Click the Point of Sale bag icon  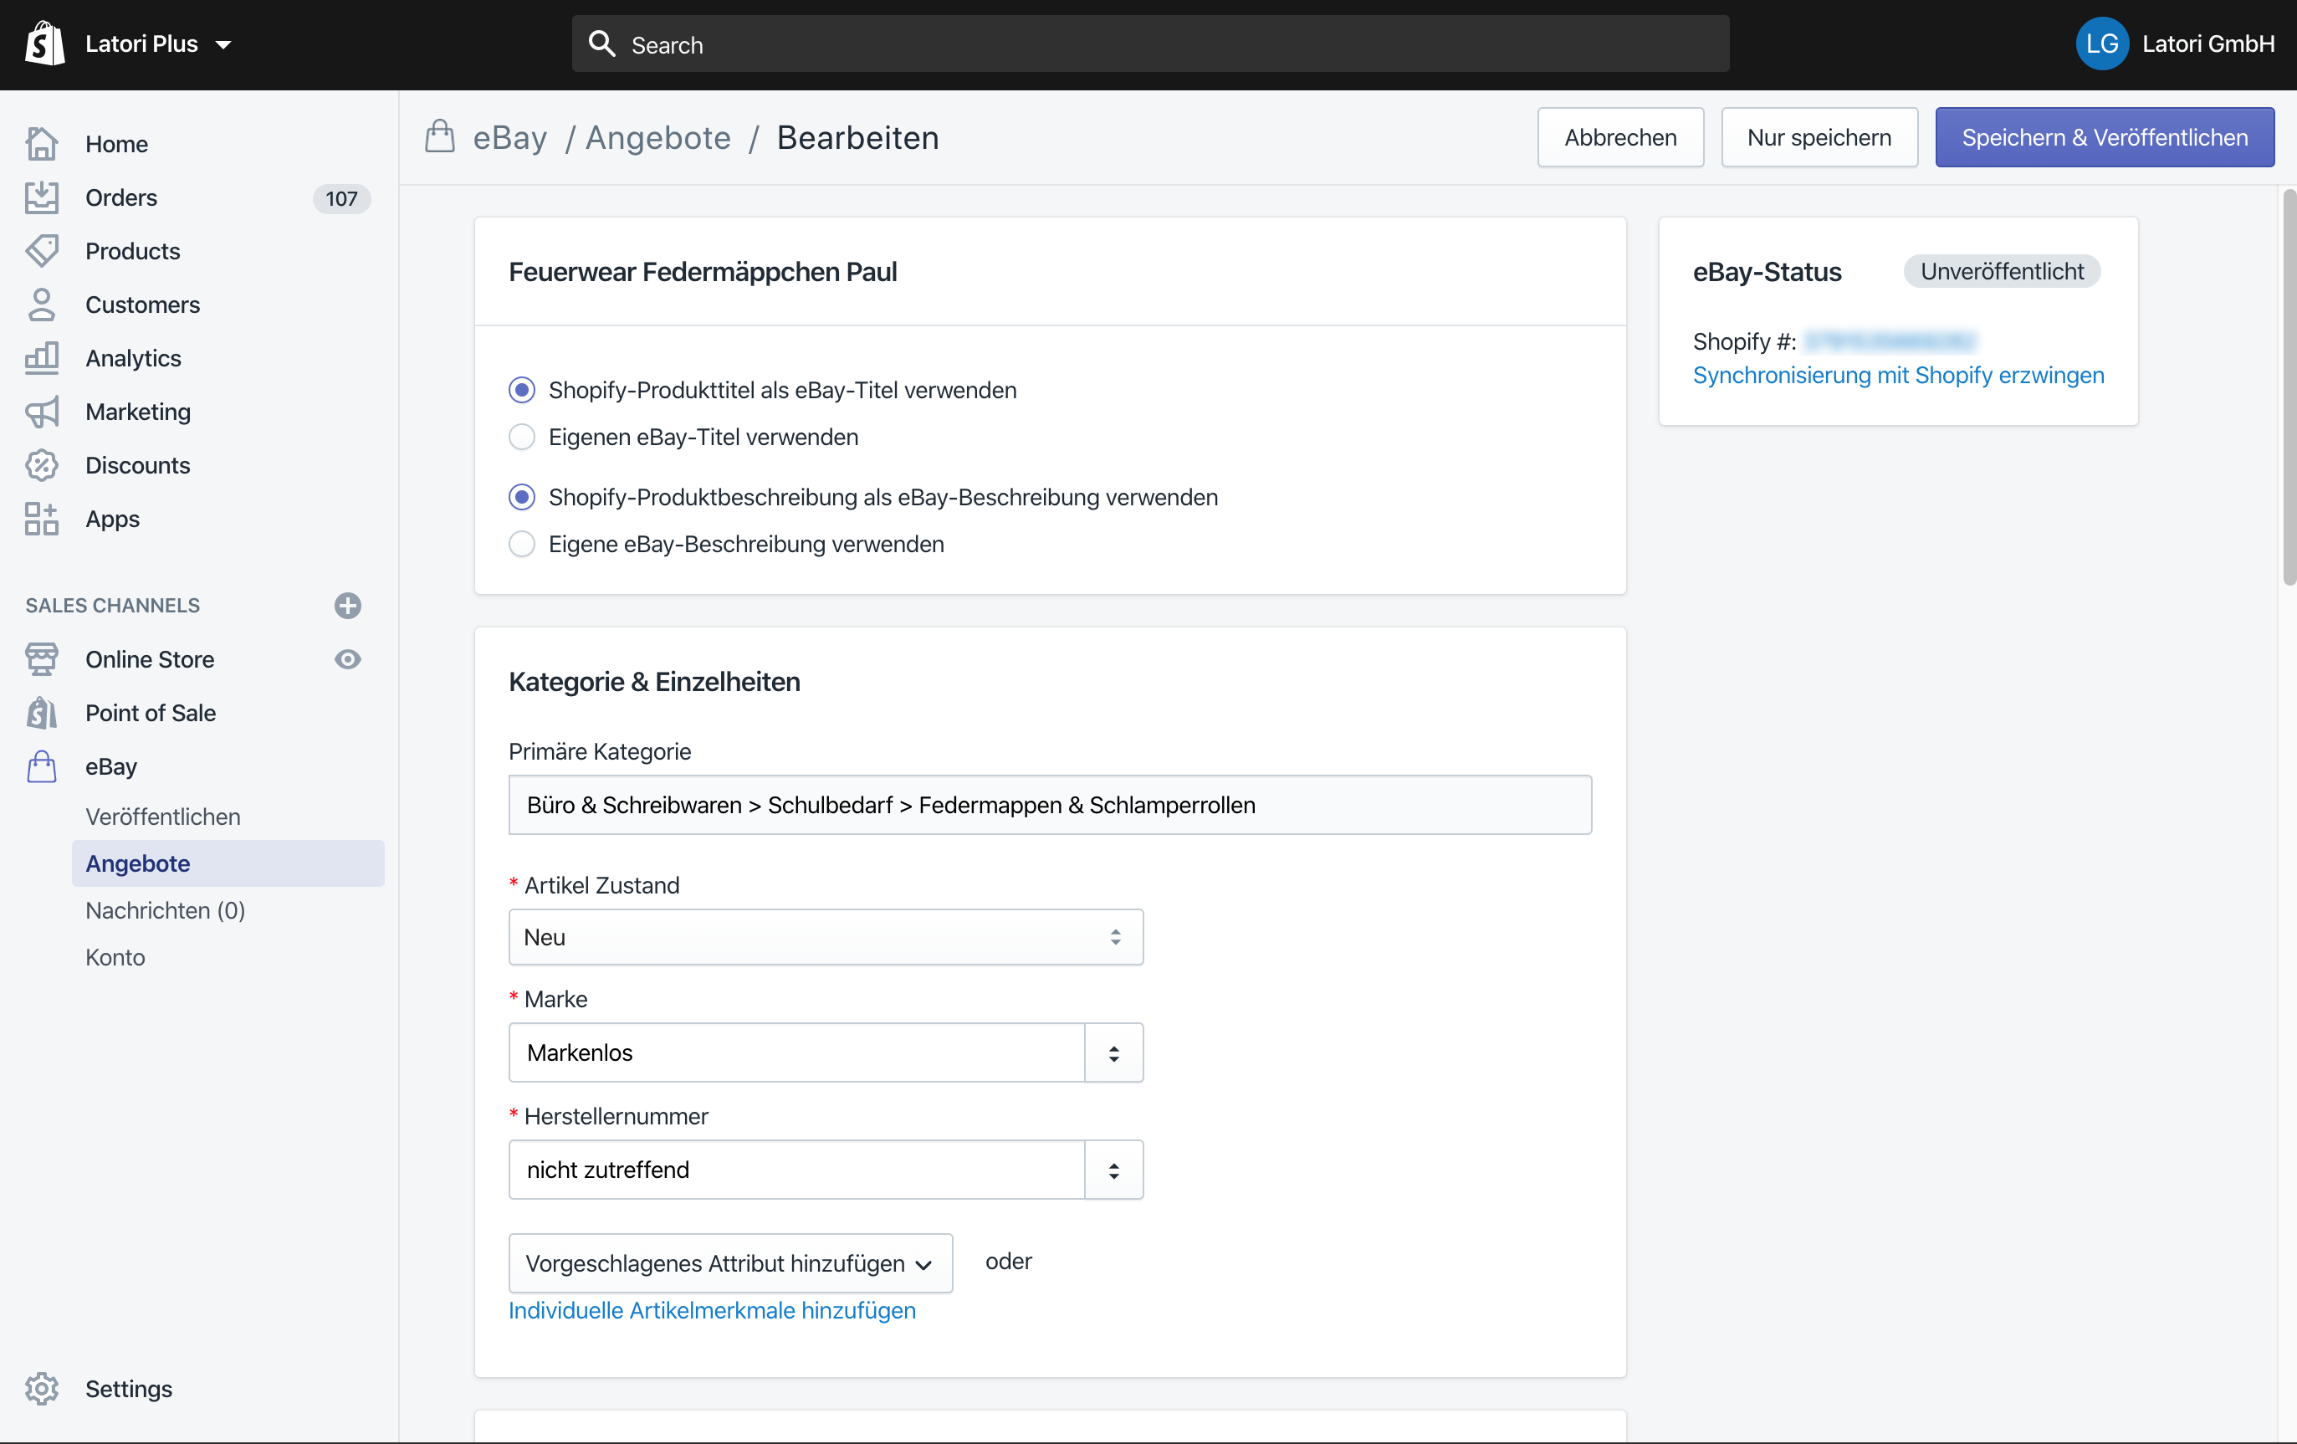[x=42, y=713]
